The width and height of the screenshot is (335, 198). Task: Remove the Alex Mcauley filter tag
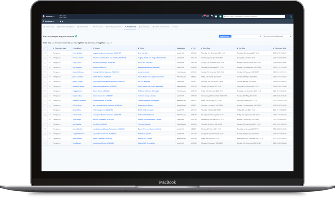click(230, 36)
